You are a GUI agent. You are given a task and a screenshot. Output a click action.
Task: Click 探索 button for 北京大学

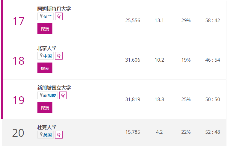pos(45,68)
